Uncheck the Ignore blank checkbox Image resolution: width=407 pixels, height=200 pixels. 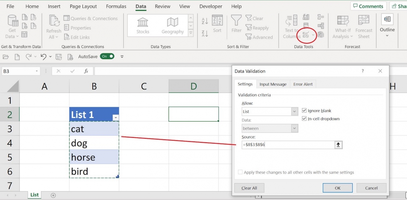point(304,110)
